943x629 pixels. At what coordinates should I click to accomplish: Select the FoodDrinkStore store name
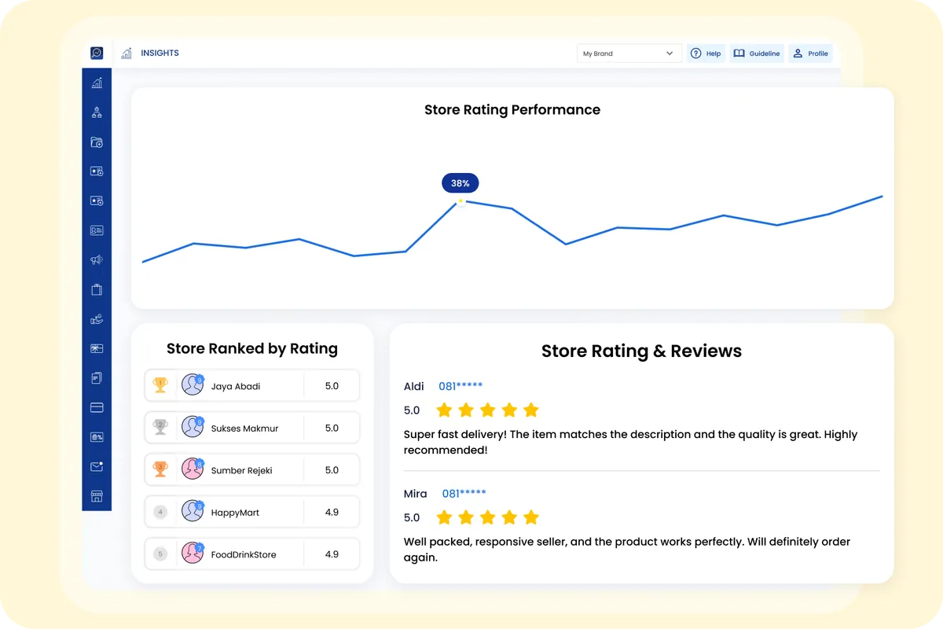click(x=244, y=555)
